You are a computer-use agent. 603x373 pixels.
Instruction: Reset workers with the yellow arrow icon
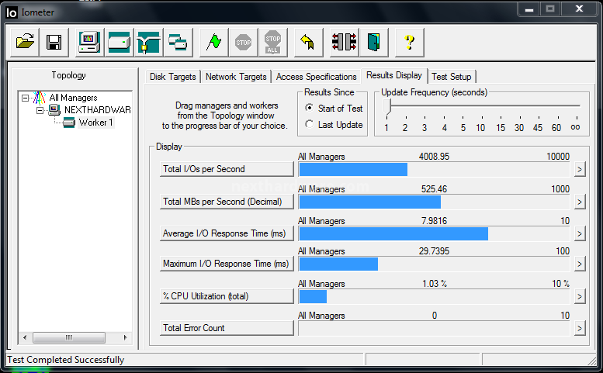coord(308,42)
